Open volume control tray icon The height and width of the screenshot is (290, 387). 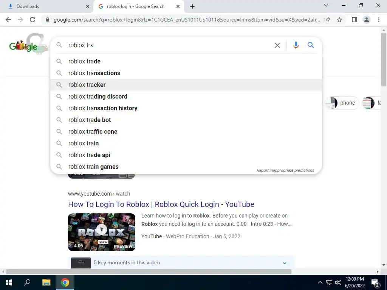pos(338,282)
